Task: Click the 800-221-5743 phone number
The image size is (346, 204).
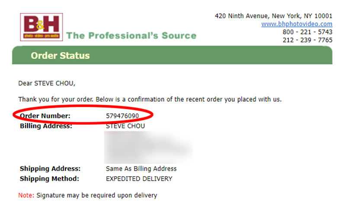Action: (x=308, y=32)
